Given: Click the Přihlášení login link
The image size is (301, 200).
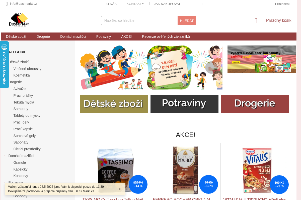Looking at the screenshot, I should click(282, 4).
